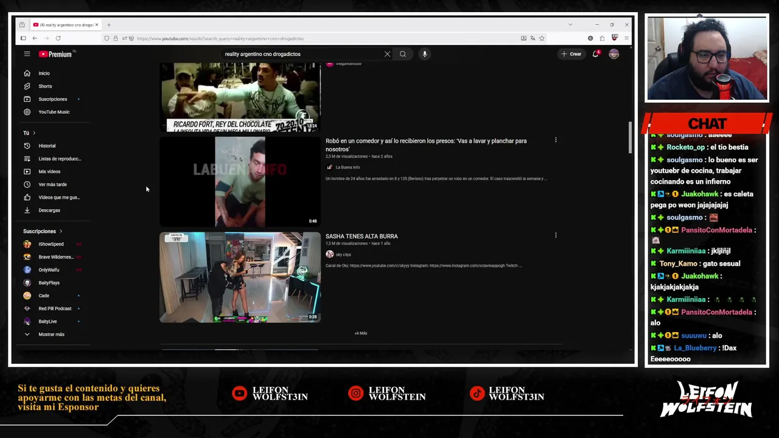Image resolution: width=779 pixels, height=438 pixels.
Task: Open YouTube notifications bell
Action: click(x=596, y=54)
